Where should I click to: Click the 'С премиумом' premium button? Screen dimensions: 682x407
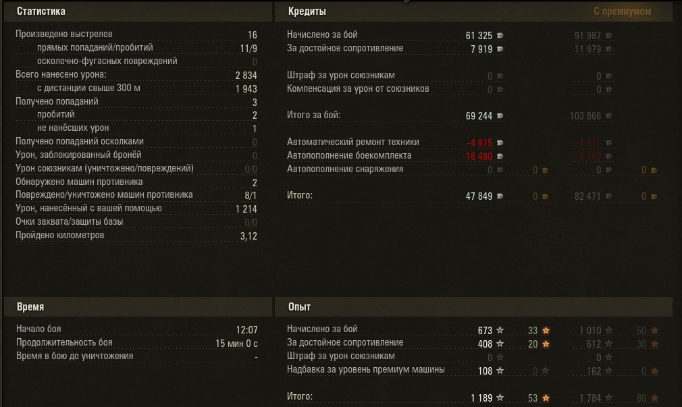(622, 11)
